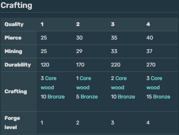Open the Core wood link under Quality 1

point(49,83)
